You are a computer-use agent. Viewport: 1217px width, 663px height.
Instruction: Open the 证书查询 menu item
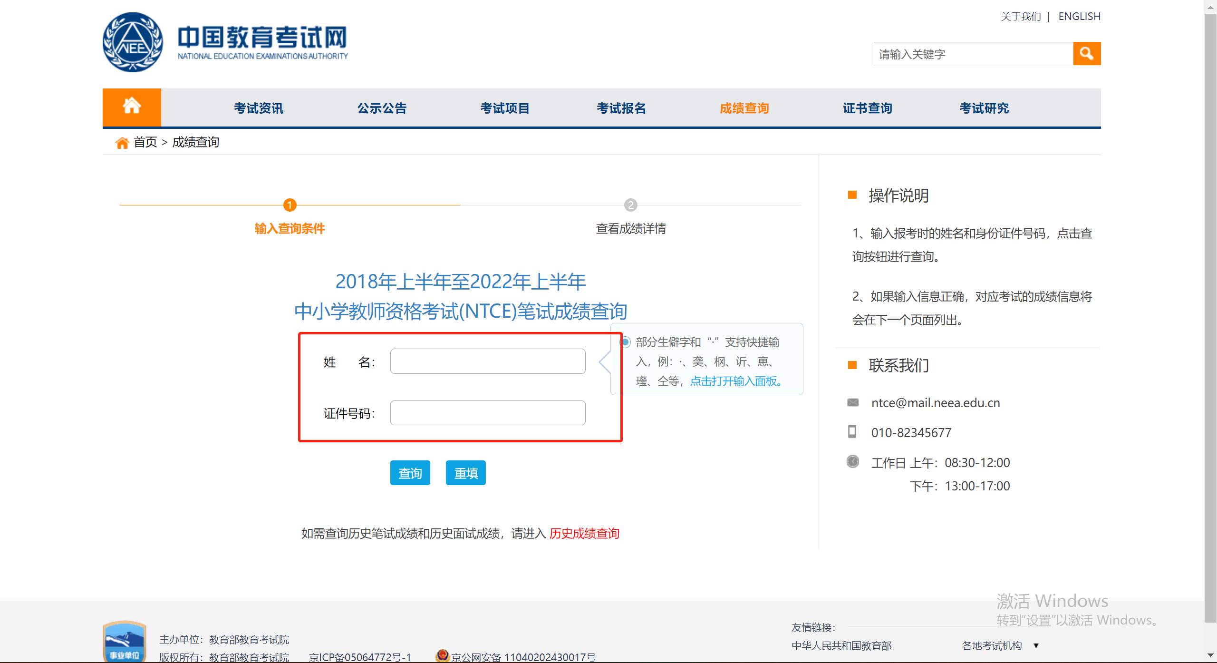pos(867,108)
